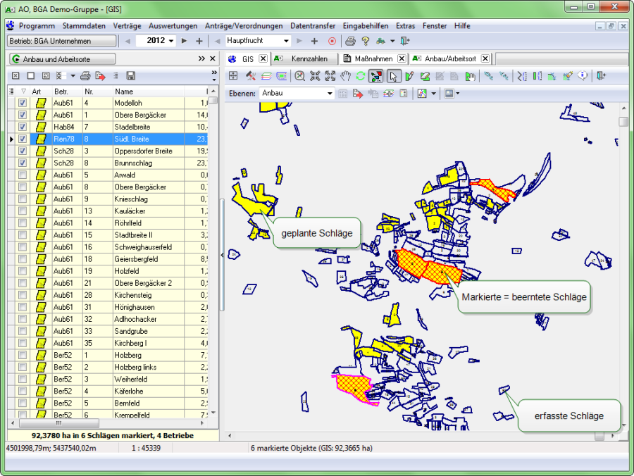634x476 pixels.
Task: Click the yellow question mark help icon
Action: coord(365,41)
